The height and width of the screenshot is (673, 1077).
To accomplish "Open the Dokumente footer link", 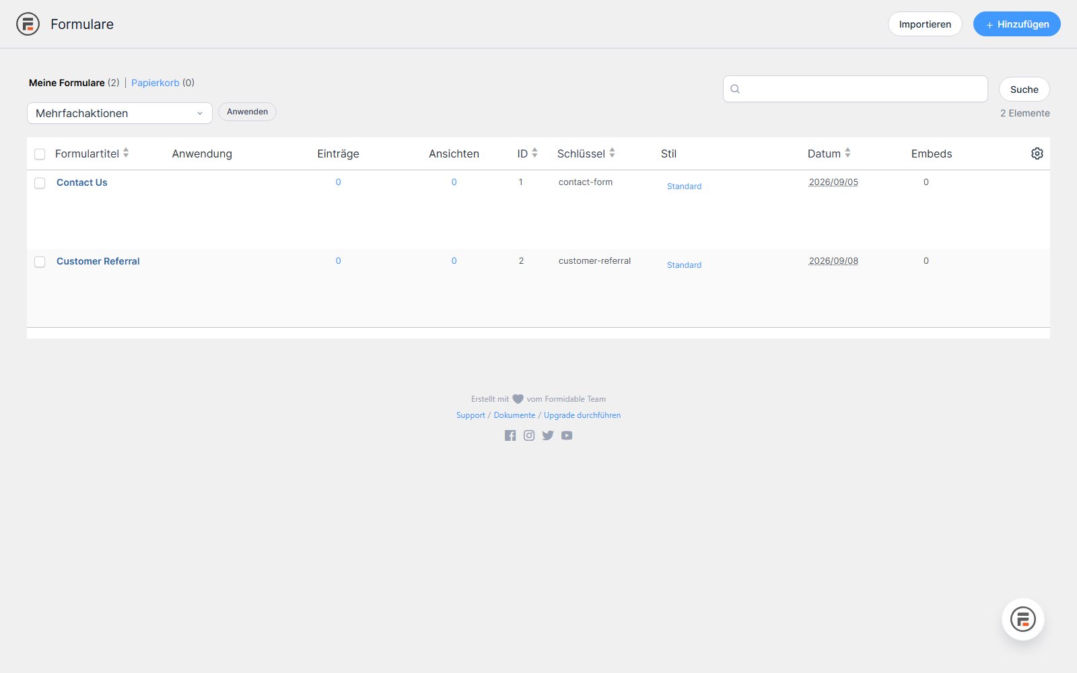I will [514, 415].
